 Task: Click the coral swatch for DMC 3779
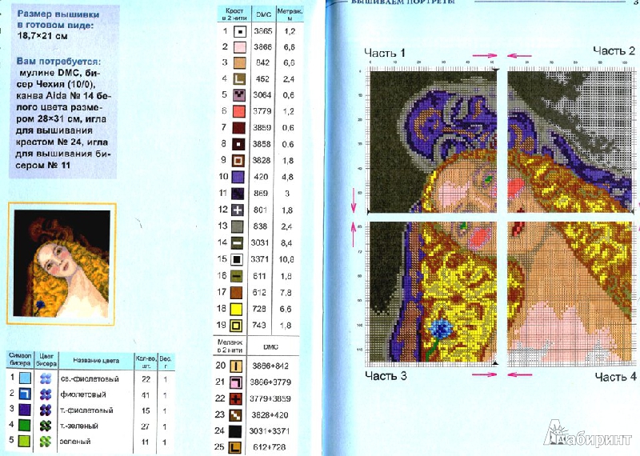coord(238,111)
